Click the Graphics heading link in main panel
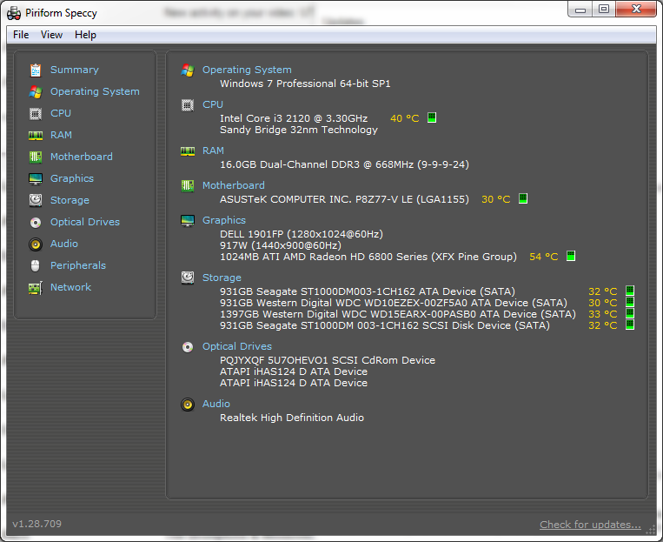Viewport: 663px width, 542px height. pyautogui.click(x=224, y=220)
